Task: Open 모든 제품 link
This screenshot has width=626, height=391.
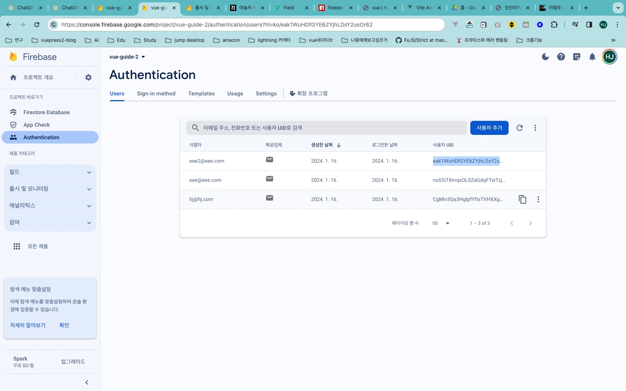Action: 38,246
